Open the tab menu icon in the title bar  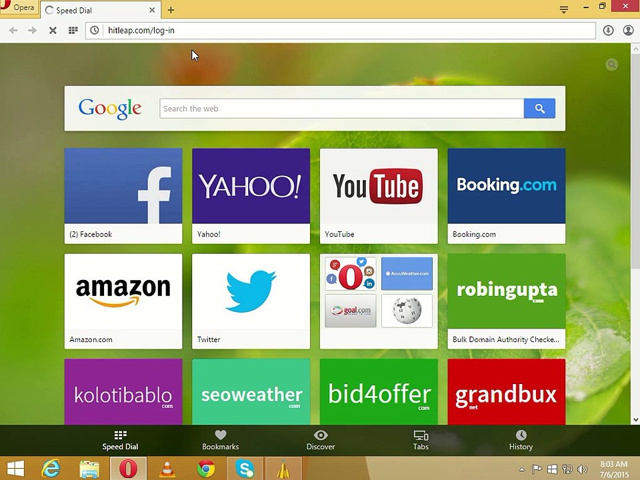point(564,9)
